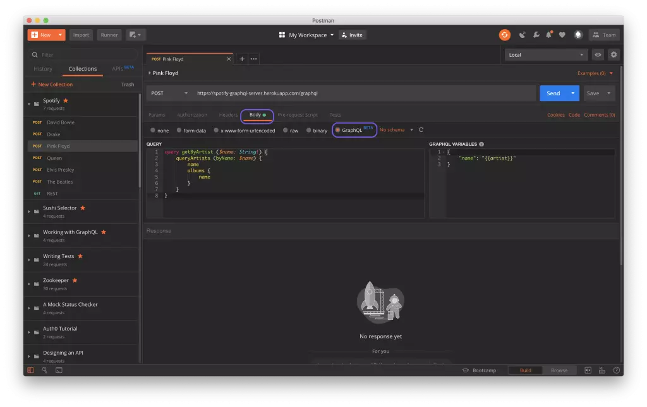The image size is (647, 407).
Task: Open the No schema dropdown
Action: [397, 130]
